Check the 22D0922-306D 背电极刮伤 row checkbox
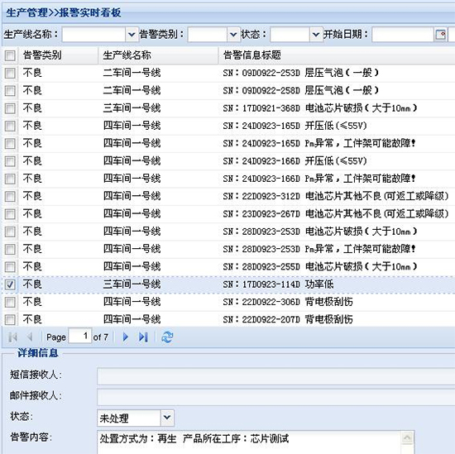Screen dimensions: 455x454 point(10,303)
